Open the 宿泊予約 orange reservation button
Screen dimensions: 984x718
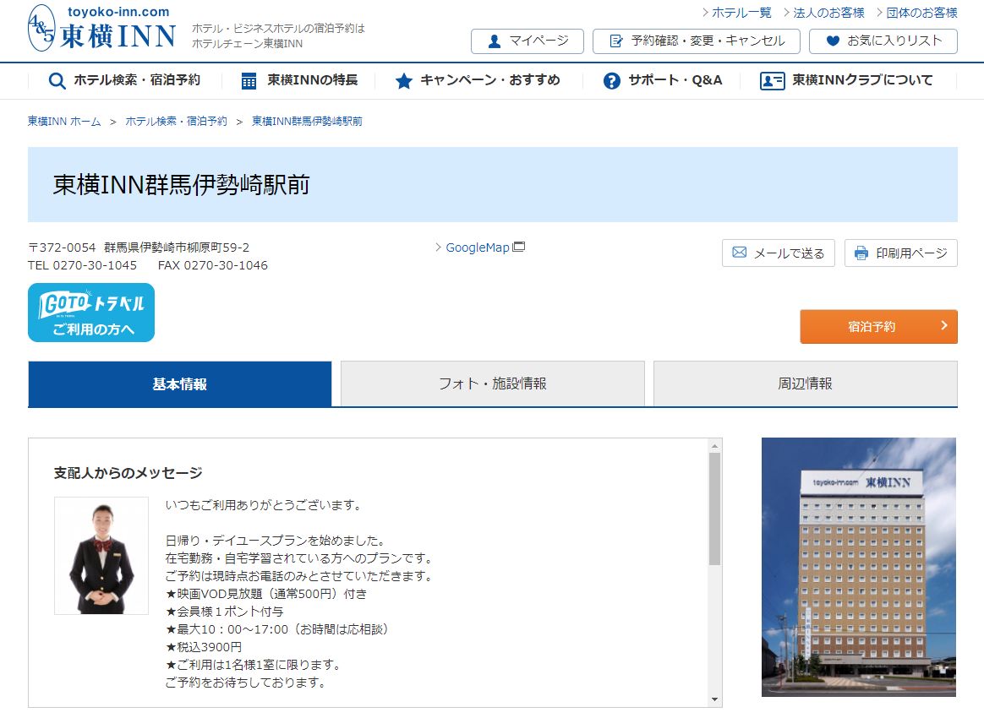tap(878, 326)
